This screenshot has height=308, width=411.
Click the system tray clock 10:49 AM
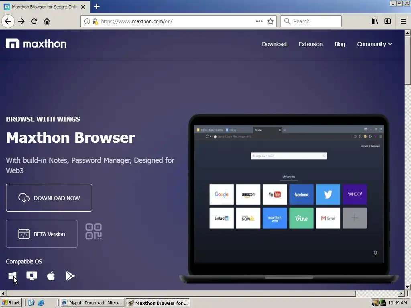click(x=397, y=303)
